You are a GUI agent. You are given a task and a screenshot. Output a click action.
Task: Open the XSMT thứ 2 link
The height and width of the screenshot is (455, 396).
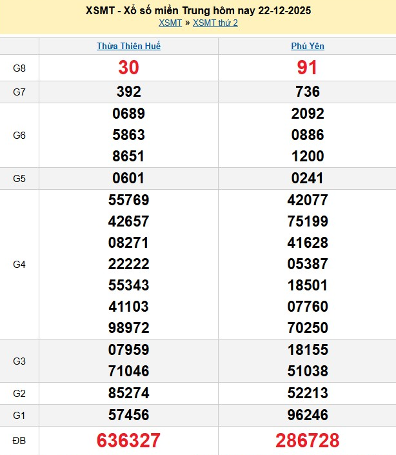(215, 23)
